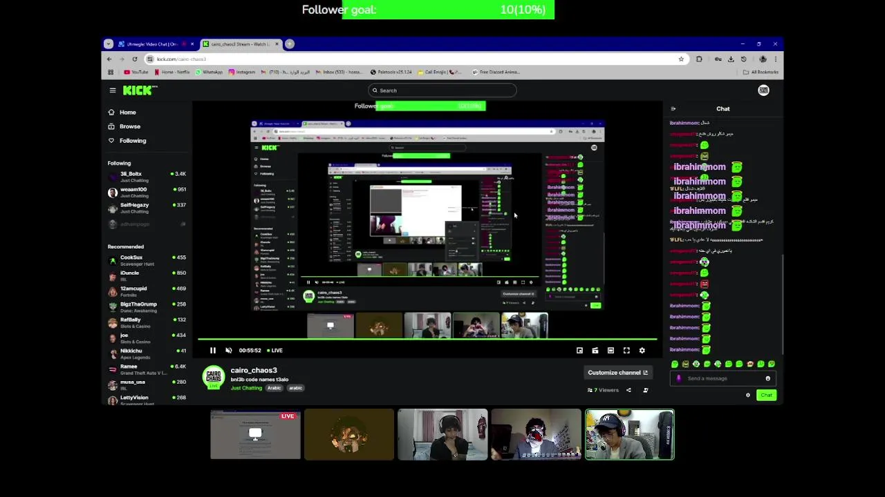Click the lowercase arabic tag
Viewport: 885px width, 497px height.
pos(296,388)
